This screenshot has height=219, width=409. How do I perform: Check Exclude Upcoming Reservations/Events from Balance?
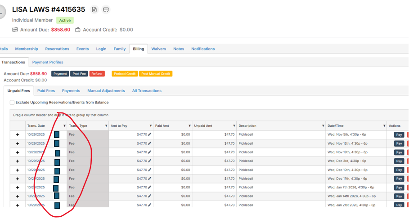point(12,103)
